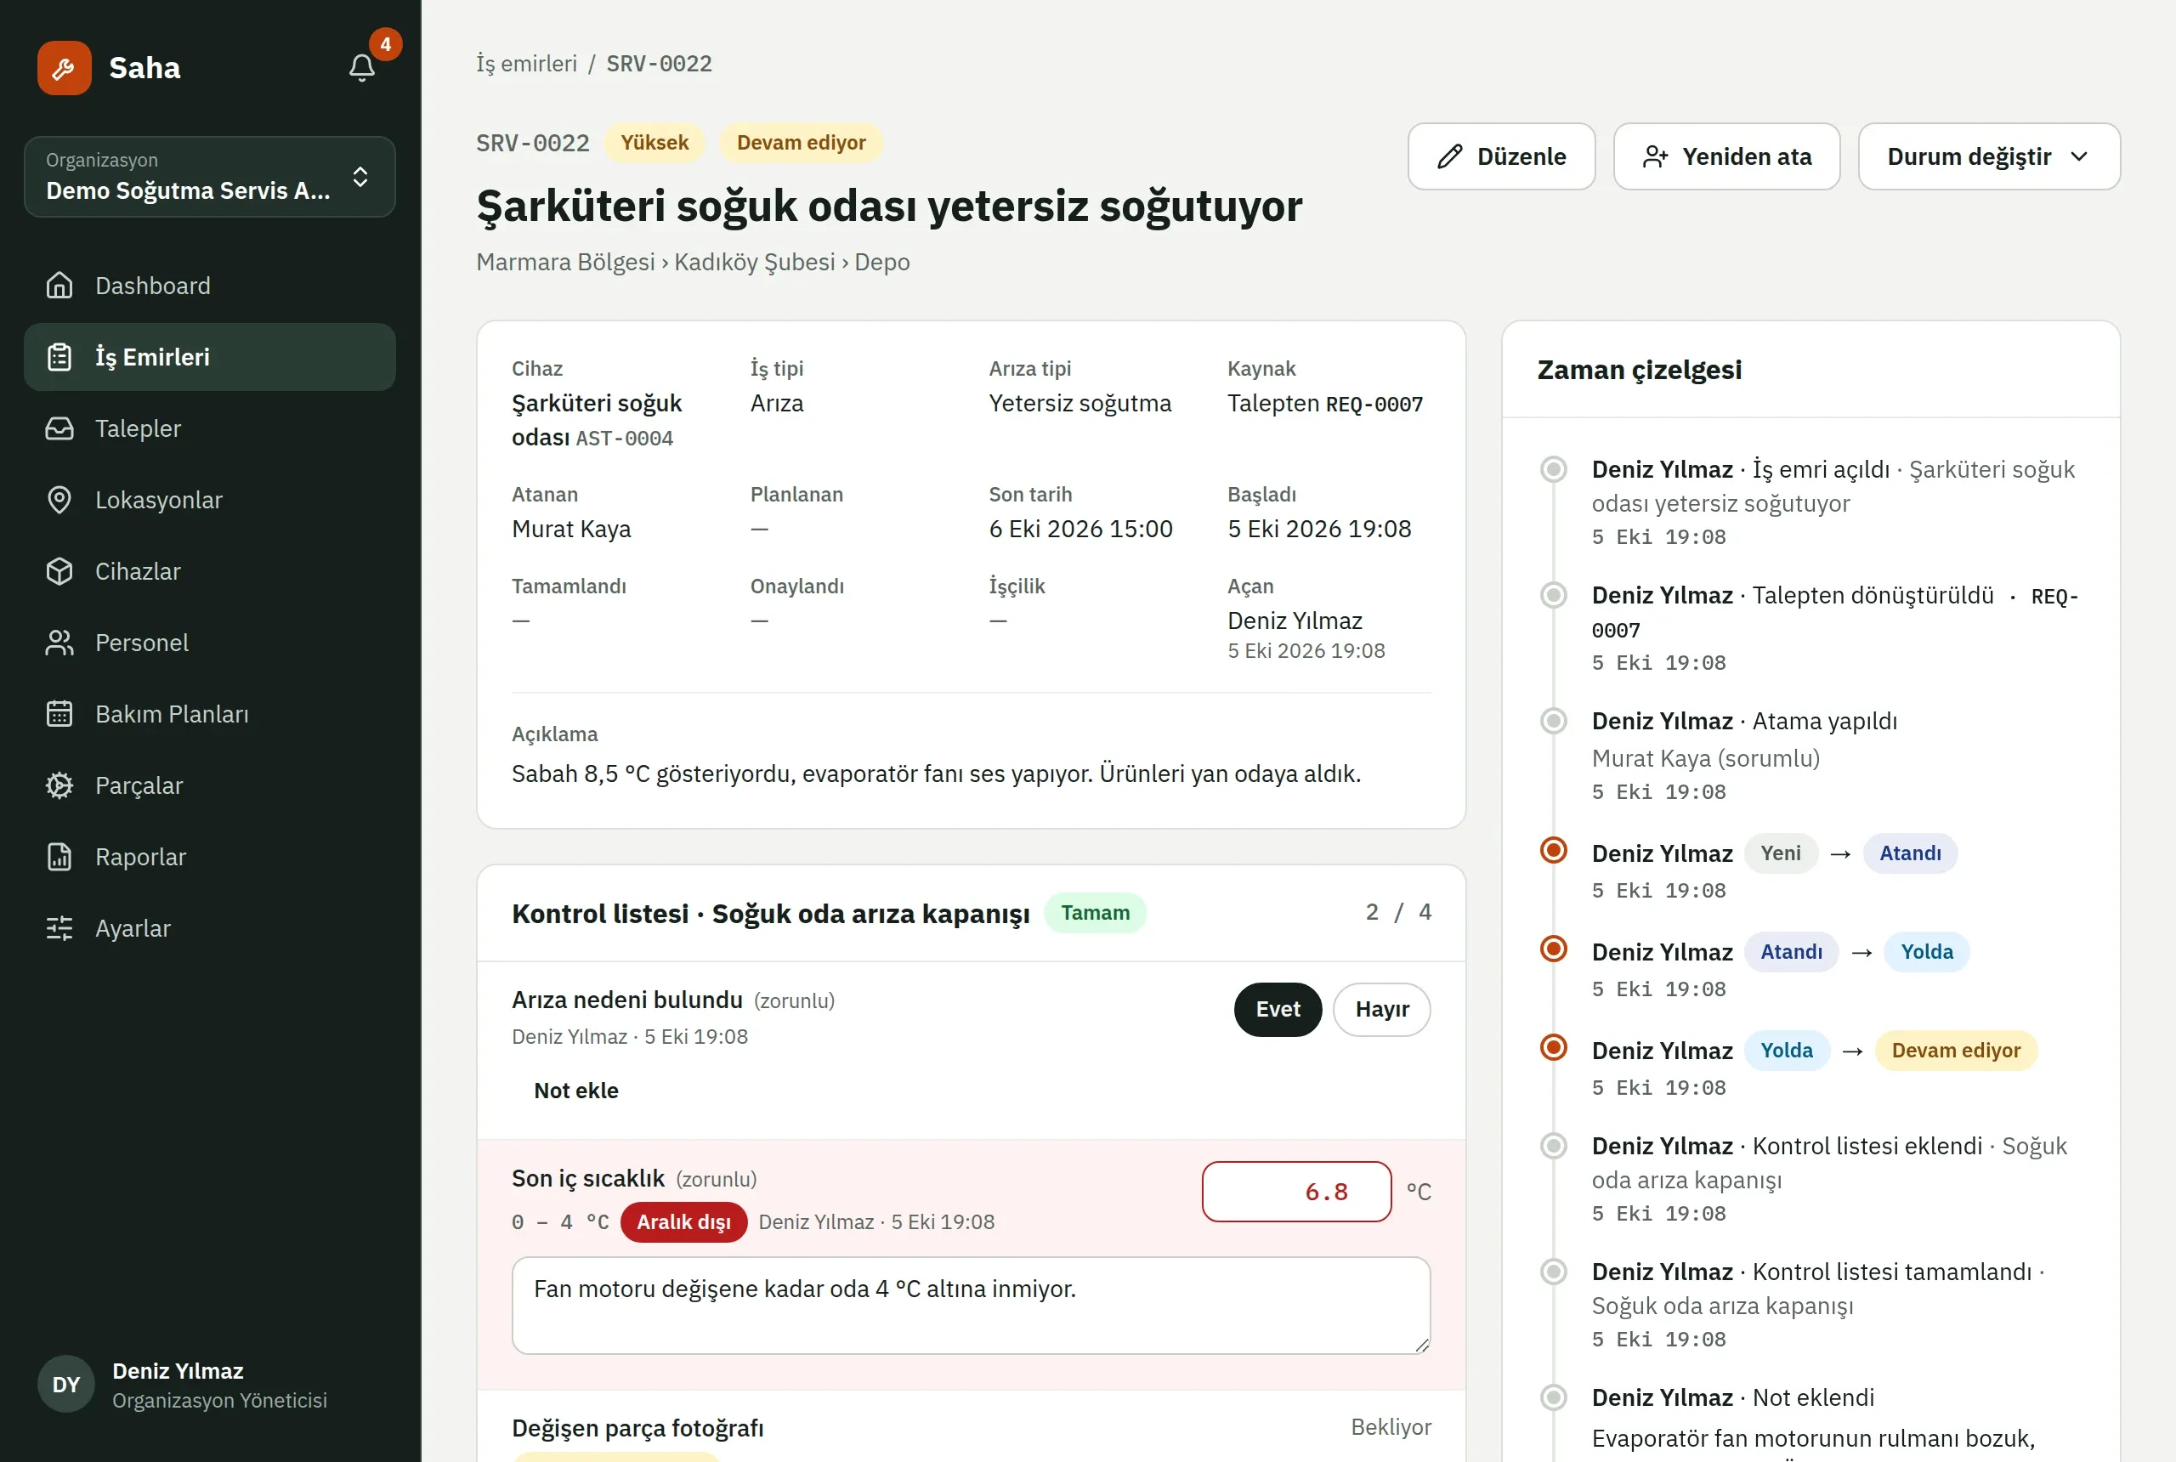Click Bekliyor status for Değişen parça fotoğrafı
Viewport: 2176px width, 1462px height.
pos(1391,1426)
